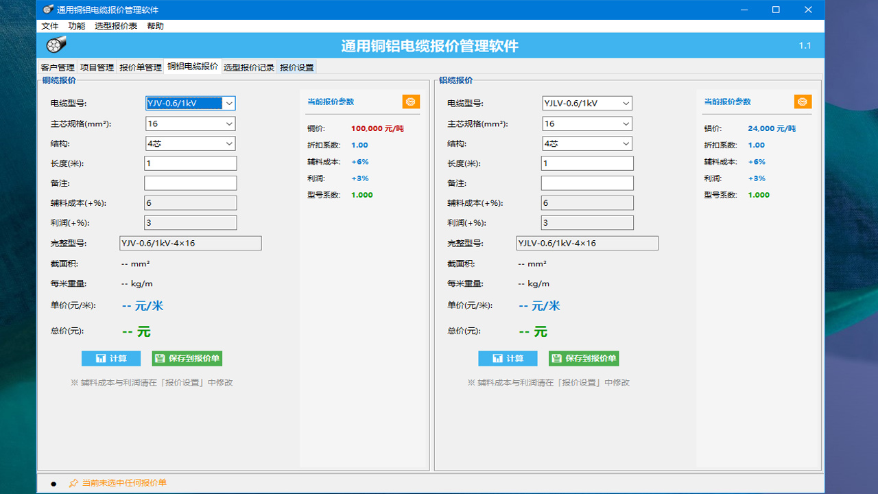
Task: Click copper panel note about 报价设置
Action: tap(152, 383)
